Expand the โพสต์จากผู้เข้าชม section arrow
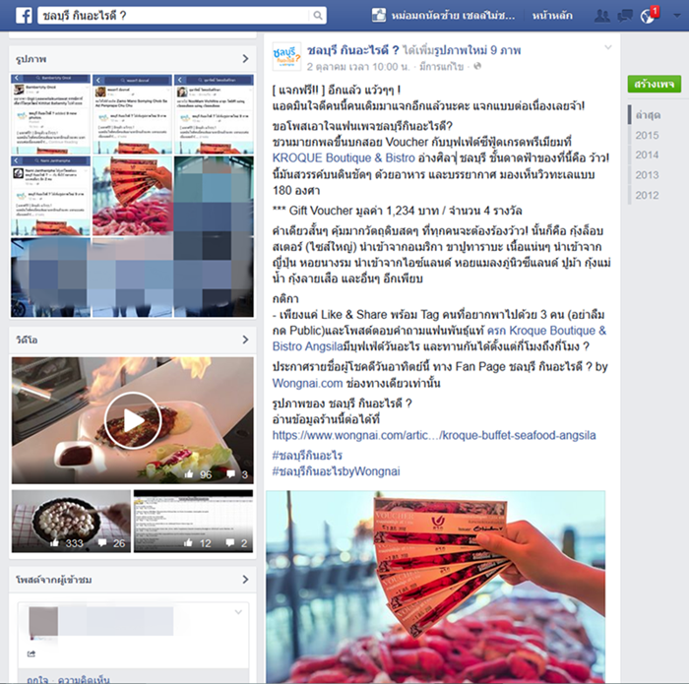Viewport: 689px width, 684px height. (x=245, y=580)
